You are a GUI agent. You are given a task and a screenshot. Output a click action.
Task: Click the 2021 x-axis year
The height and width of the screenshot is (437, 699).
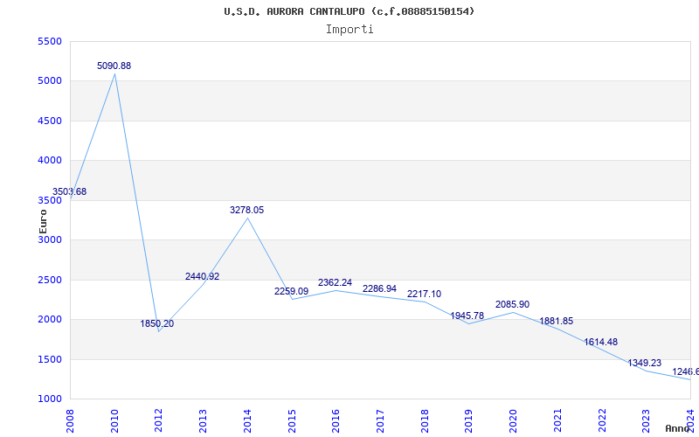pyautogui.click(x=557, y=420)
